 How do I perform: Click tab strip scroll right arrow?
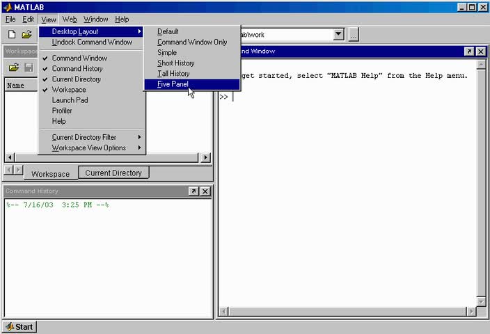(18, 170)
